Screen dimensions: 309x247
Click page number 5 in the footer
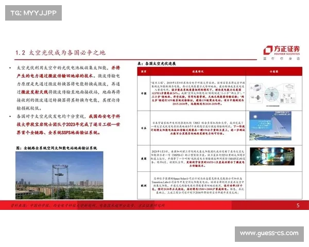click(x=298, y=205)
